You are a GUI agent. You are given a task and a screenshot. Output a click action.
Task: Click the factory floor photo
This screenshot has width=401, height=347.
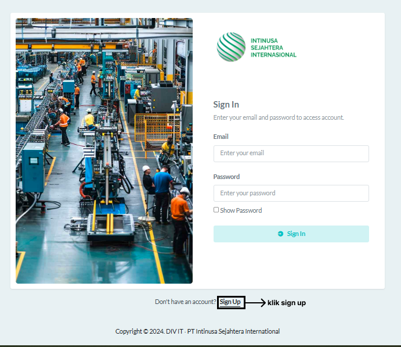point(104,151)
